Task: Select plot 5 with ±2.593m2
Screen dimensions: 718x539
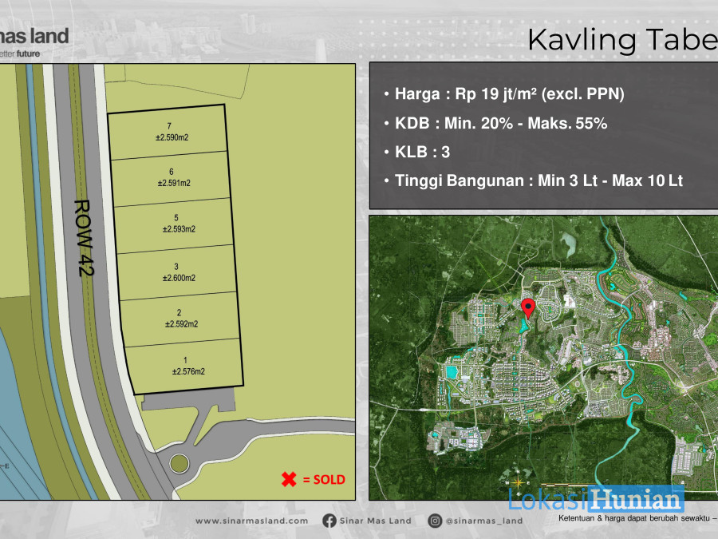Action: (174, 225)
